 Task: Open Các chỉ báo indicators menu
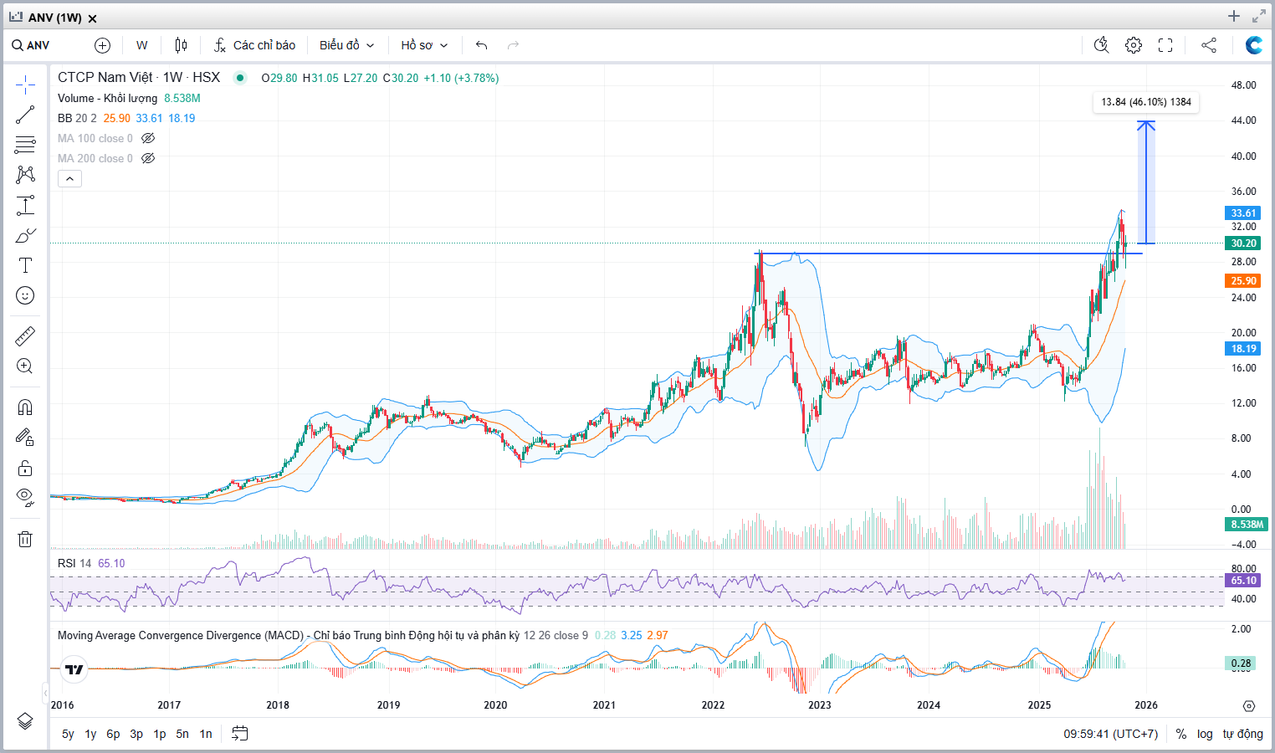point(254,45)
